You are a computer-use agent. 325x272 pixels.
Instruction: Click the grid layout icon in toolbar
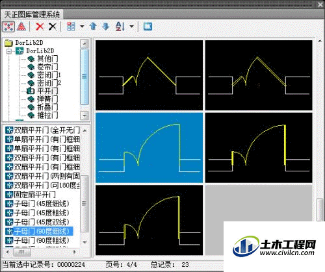coord(71,27)
